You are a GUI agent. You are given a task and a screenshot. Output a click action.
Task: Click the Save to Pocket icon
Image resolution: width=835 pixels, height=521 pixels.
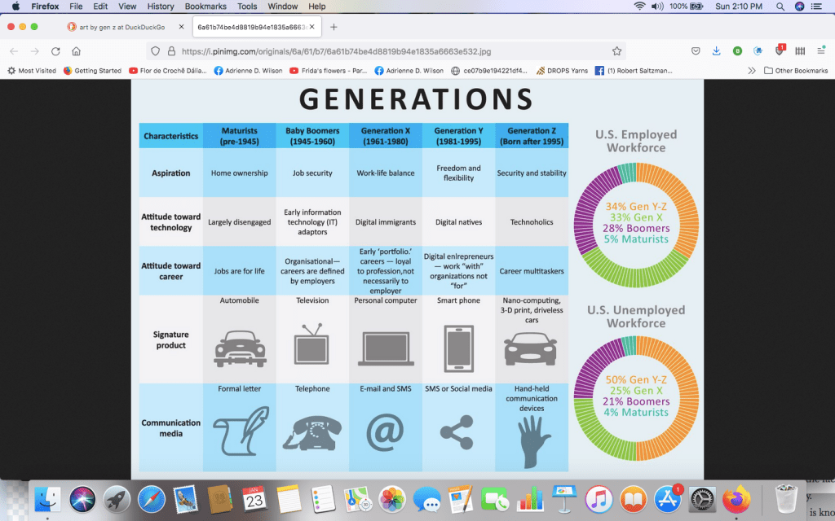pyautogui.click(x=696, y=50)
